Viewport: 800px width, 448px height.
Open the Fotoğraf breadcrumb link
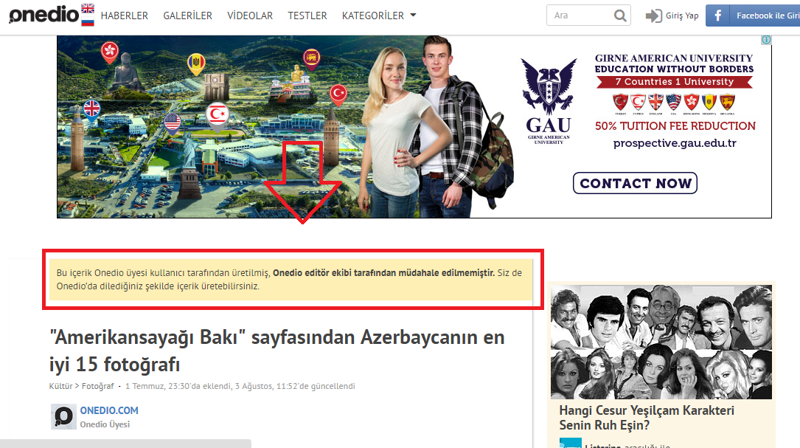pyautogui.click(x=98, y=386)
